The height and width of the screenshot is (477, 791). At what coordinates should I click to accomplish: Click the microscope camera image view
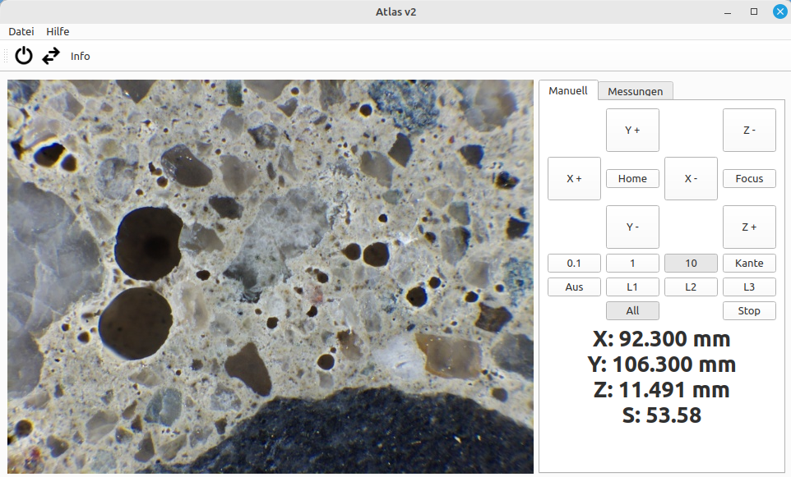coord(271,277)
